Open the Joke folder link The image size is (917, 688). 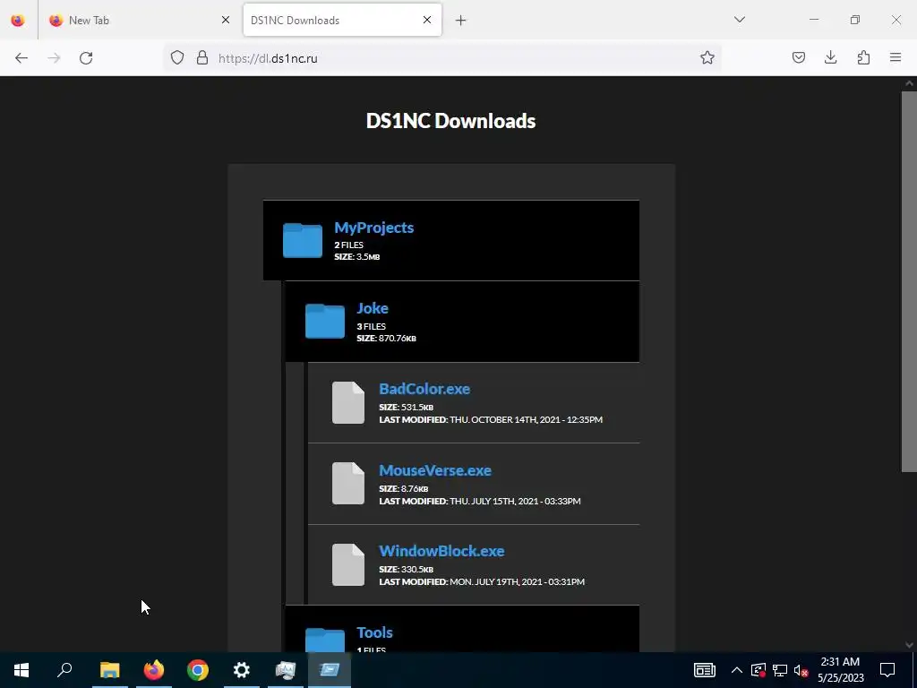[x=373, y=308]
